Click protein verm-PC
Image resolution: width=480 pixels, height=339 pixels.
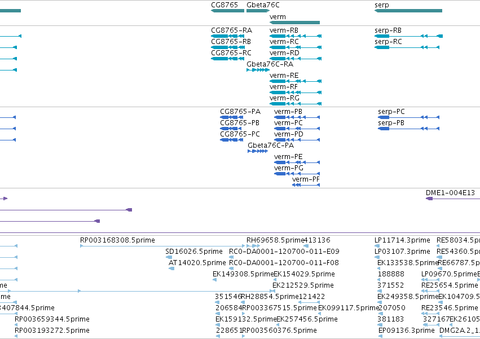297,129
